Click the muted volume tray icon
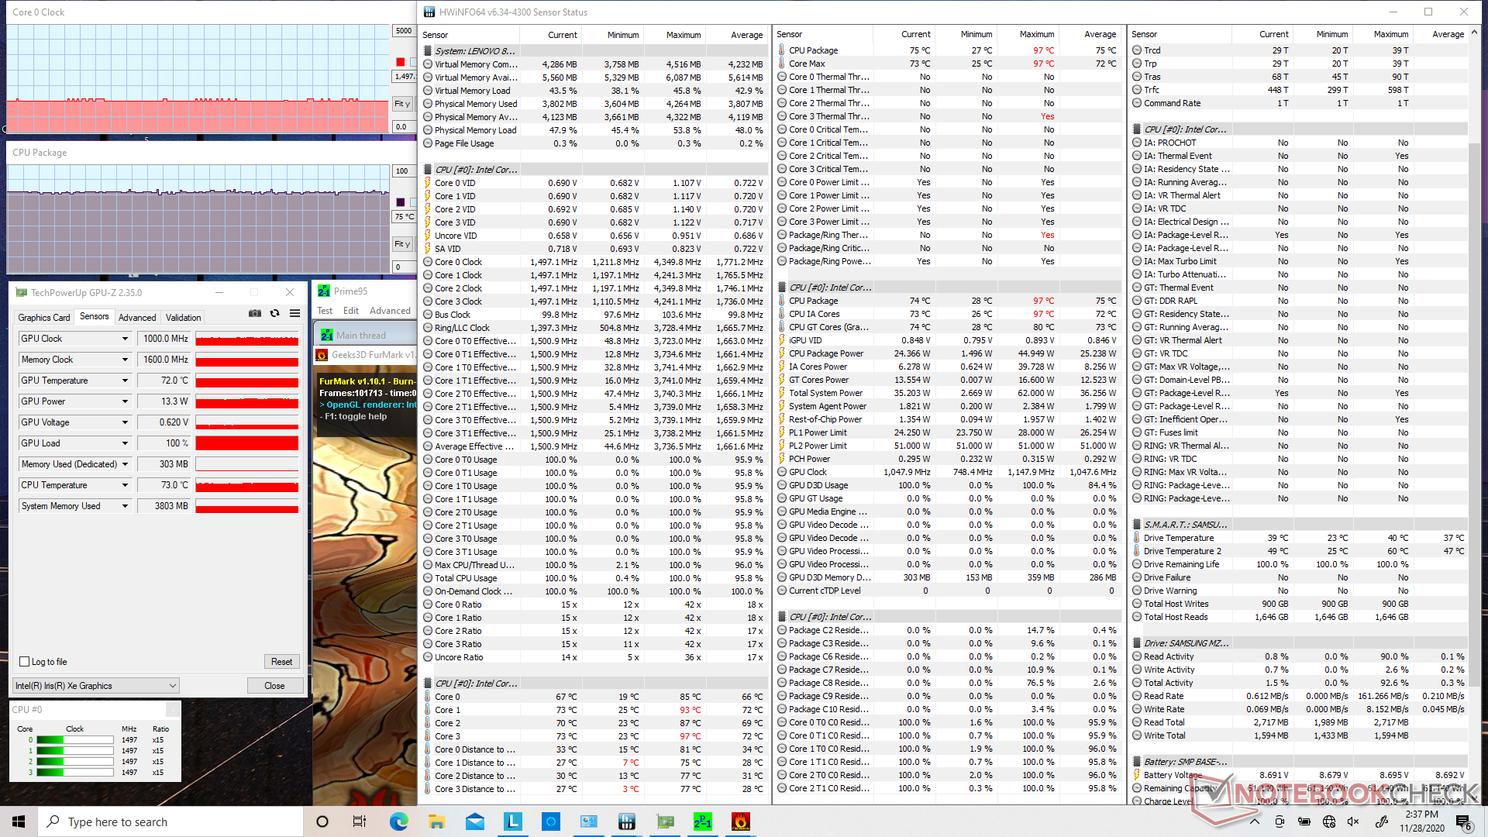Image resolution: width=1488 pixels, height=837 pixels. (x=1353, y=821)
